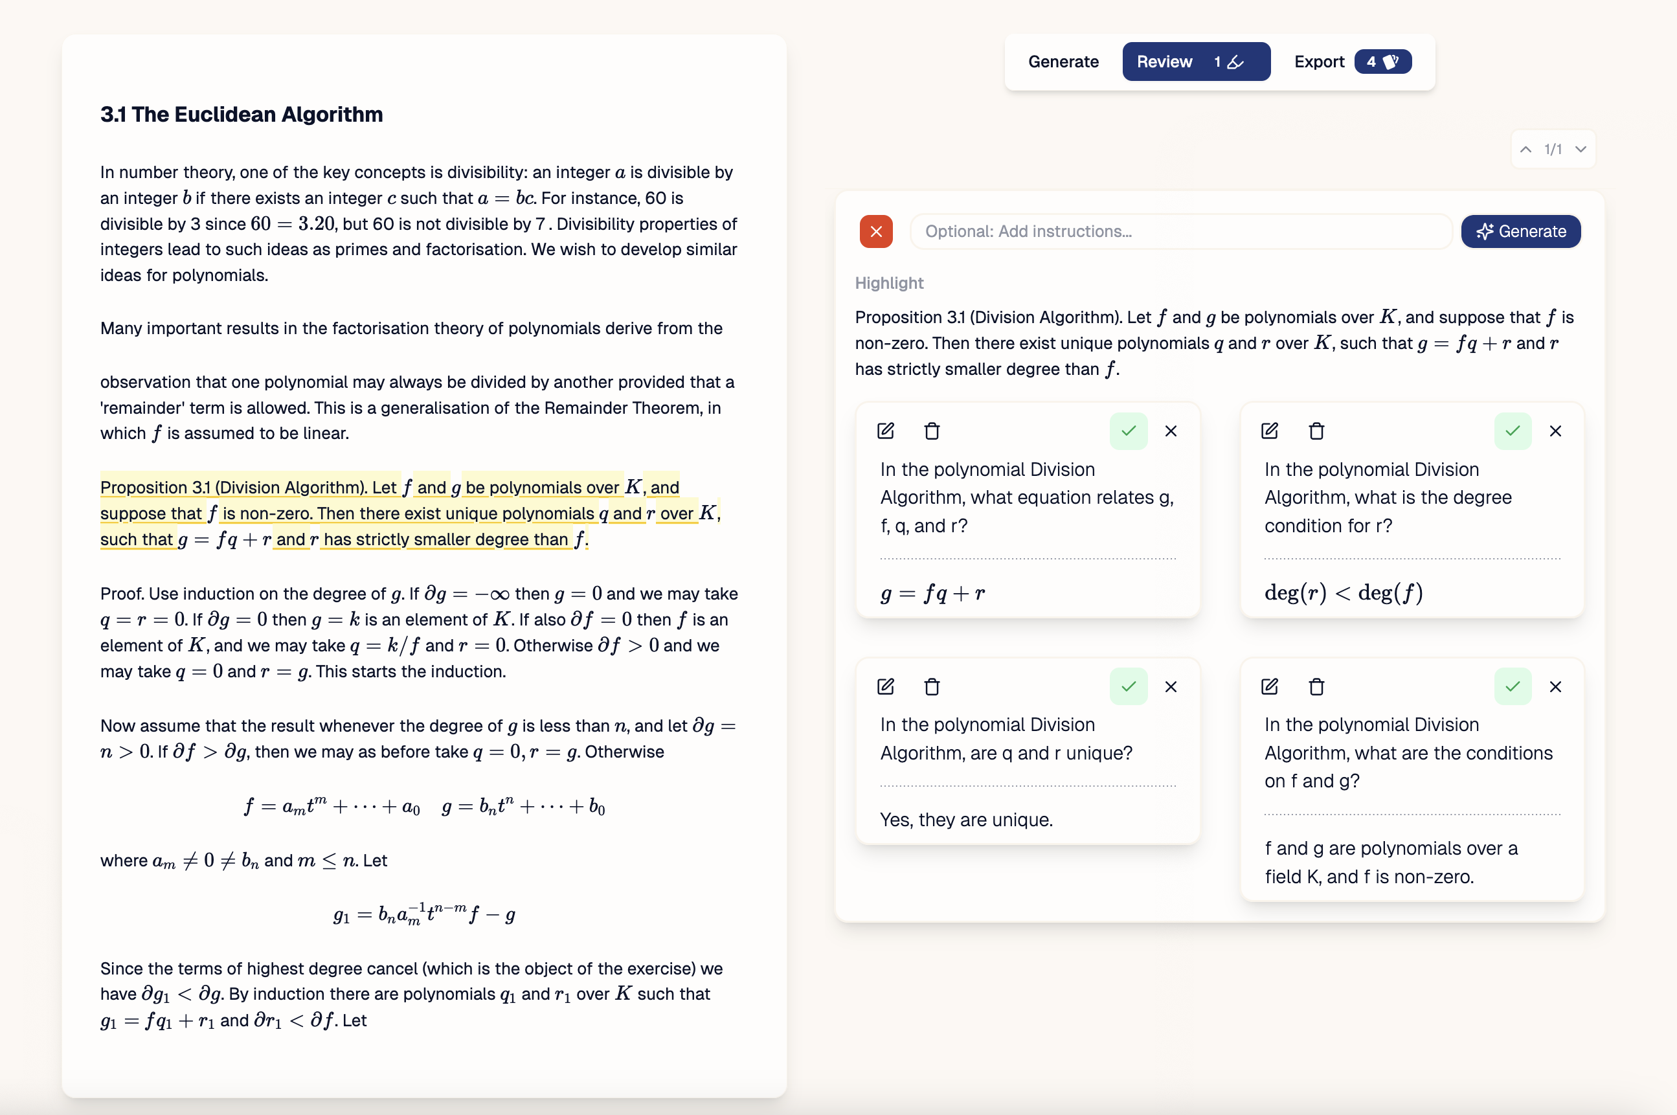1677x1115 pixels.
Task: Collapse highlights with the up chevron
Action: click(x=1525, y=149)
